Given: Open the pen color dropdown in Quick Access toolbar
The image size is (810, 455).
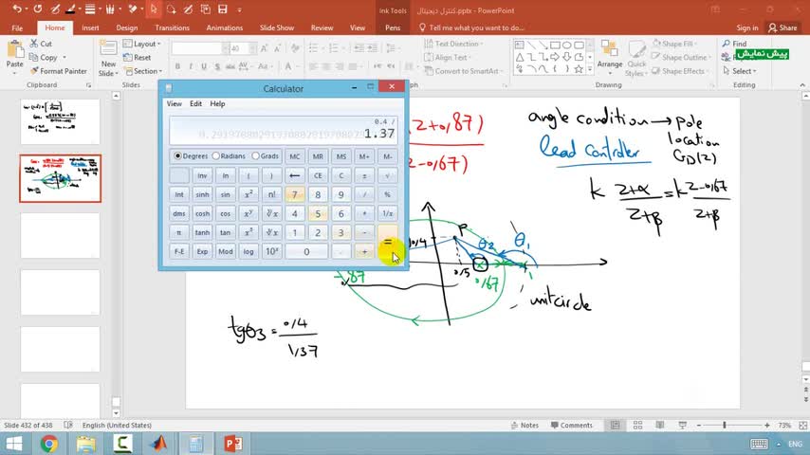Looking at the screenshot, I should coord(80,9).
